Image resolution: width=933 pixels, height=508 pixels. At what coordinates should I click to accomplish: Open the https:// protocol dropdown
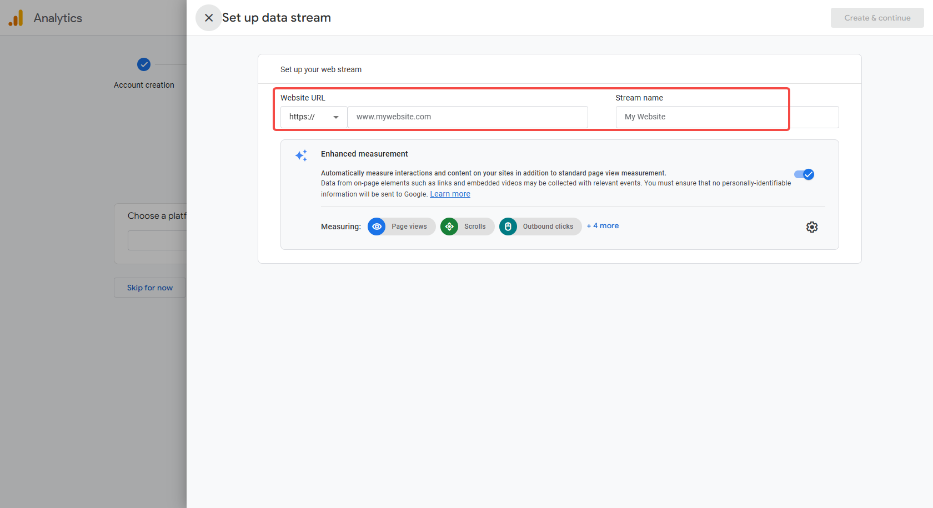coord(314,117)
